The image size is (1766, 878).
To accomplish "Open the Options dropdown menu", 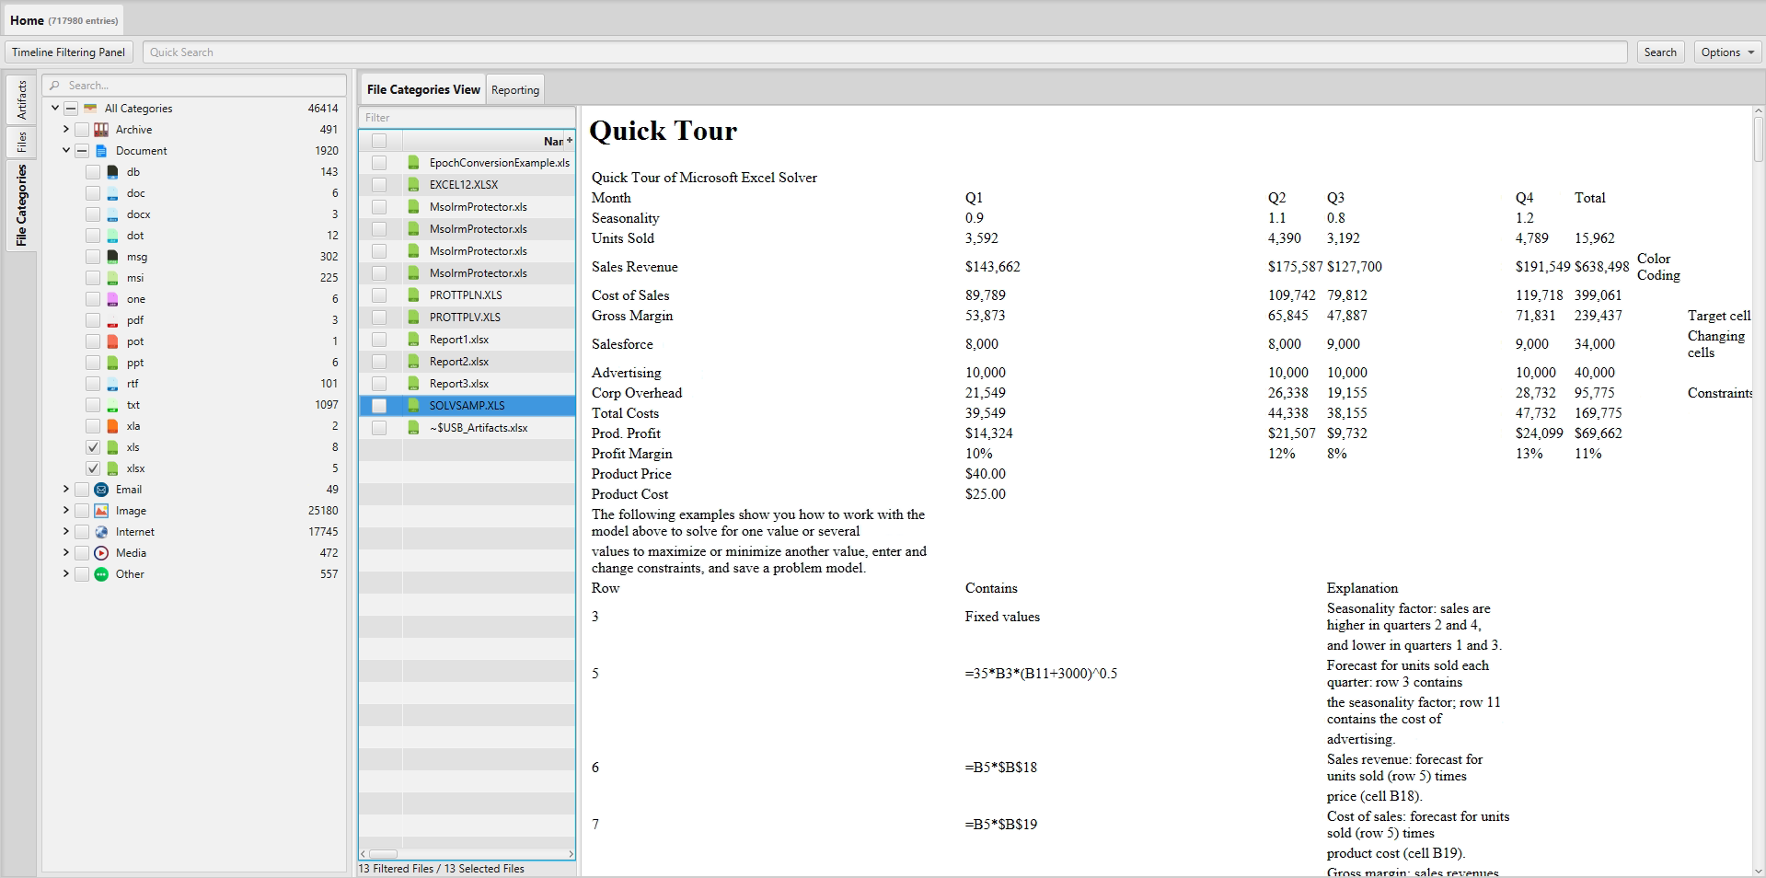I will (1727, 52).
